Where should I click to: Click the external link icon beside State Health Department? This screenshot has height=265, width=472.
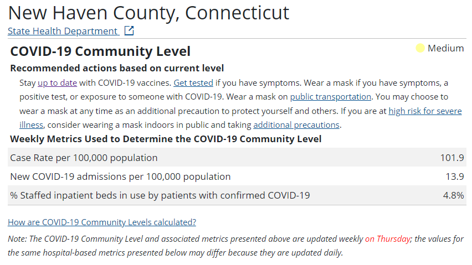pos(129,30)
